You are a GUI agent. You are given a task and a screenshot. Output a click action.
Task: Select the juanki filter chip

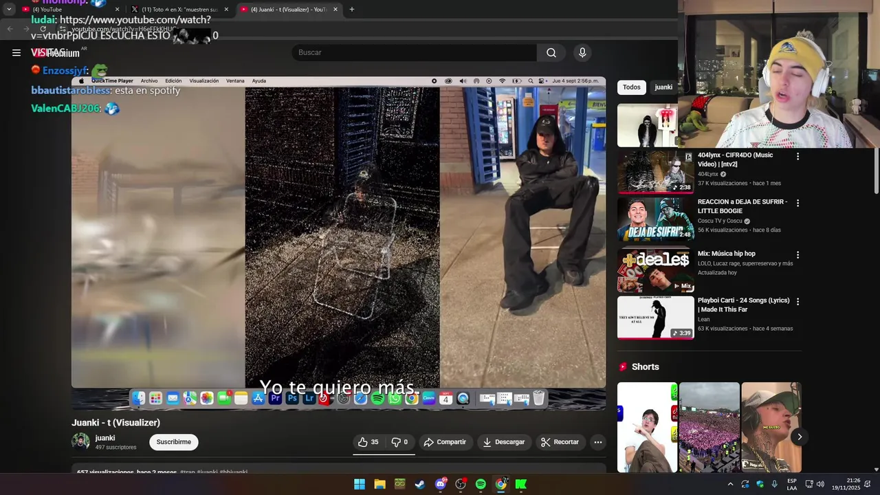click(x=663, y=87)
